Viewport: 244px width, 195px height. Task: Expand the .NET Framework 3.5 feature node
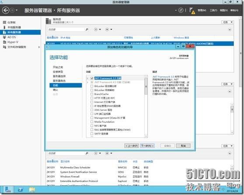tap(88, 78)
